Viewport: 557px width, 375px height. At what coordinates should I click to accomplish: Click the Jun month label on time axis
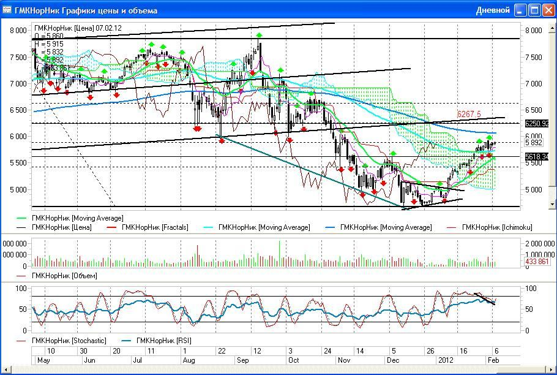pyautogui.click(x=89, y=360)
